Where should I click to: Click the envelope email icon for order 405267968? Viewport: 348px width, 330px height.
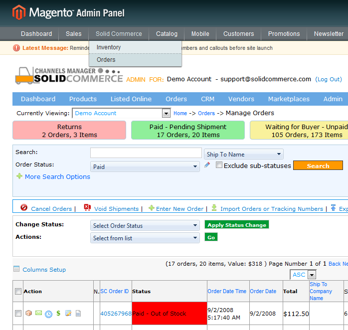pyautogui.click(x=38, y=313)
